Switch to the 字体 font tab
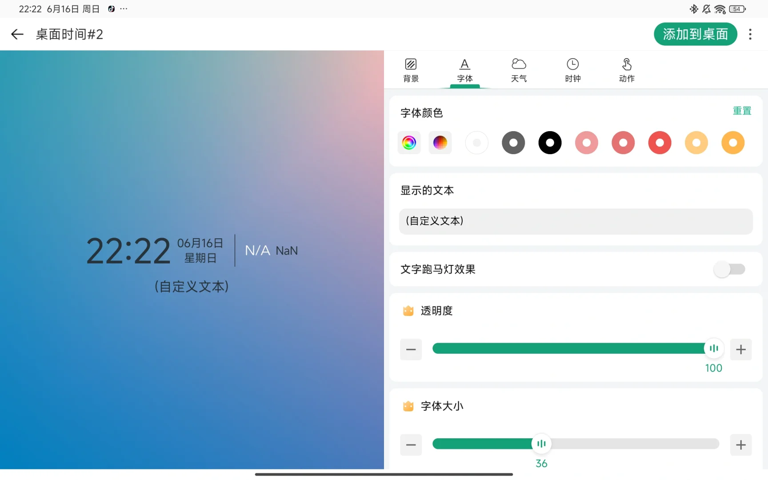This screenshot has width=768, height=480. [x=464, y=69]
